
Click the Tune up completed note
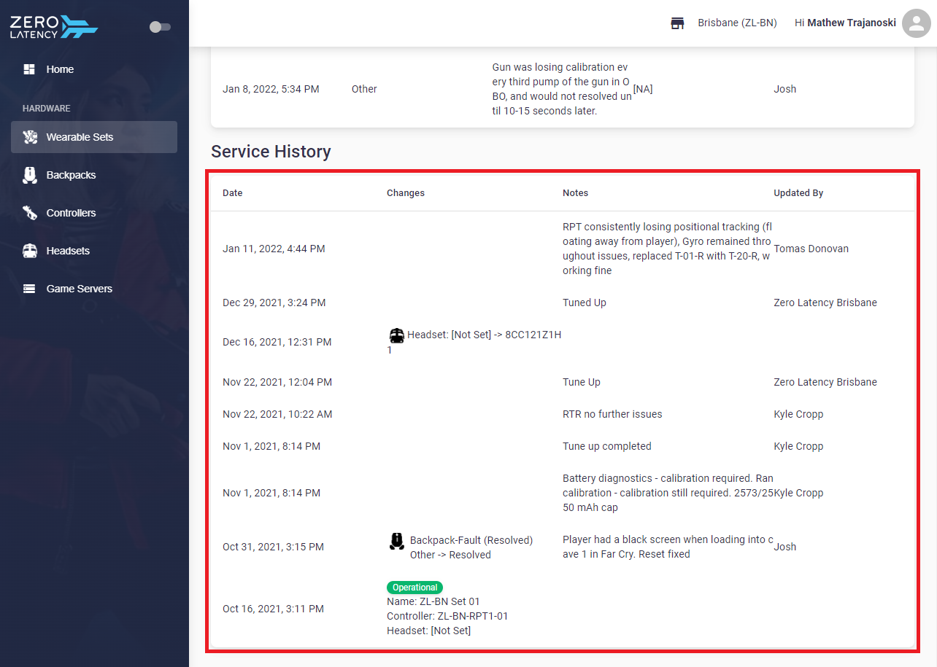(x=607, y=446)
